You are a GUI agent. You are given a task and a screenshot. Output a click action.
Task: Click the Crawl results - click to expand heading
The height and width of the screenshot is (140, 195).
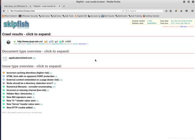click(x=27, y=34)
